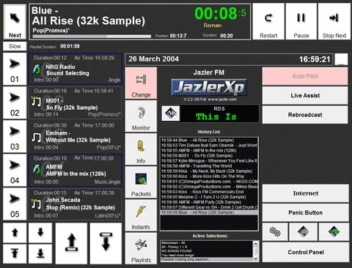
Task: Enable Auto Pilot mode
Action: pyautogui.click(x=305, y=76)
